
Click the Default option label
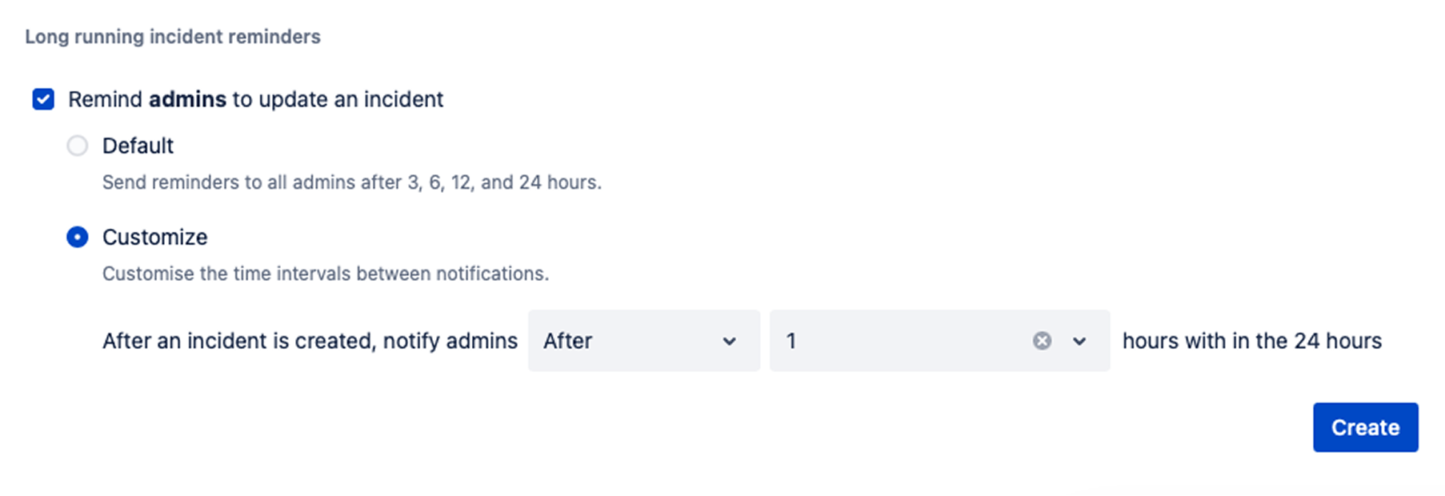(x=137, y=146)
